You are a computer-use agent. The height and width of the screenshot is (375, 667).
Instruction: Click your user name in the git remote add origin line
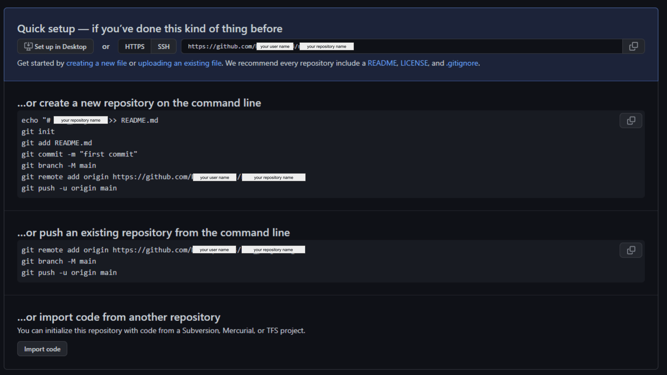215,177
